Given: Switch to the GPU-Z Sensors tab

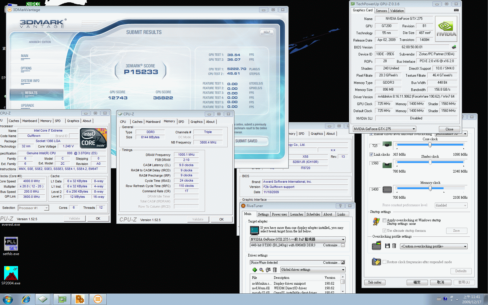Looking at the screenshot, I should 381,11.
